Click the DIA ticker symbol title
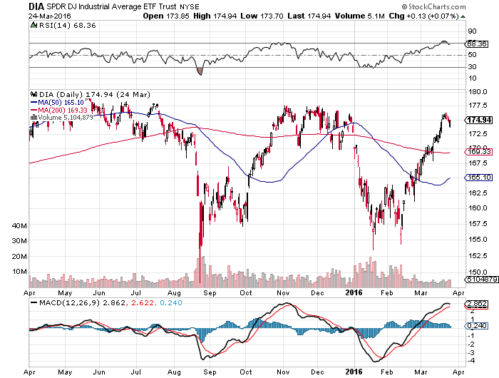The width and height of the screenshot is (499, 378). point(36,6)
